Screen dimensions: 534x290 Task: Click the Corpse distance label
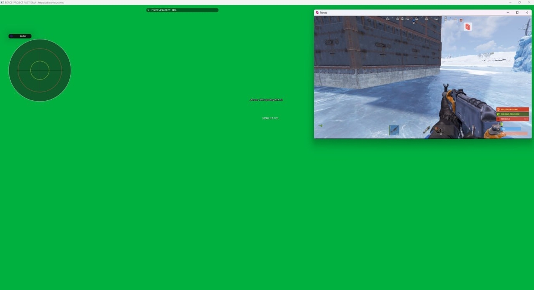[x=270, y=118]
